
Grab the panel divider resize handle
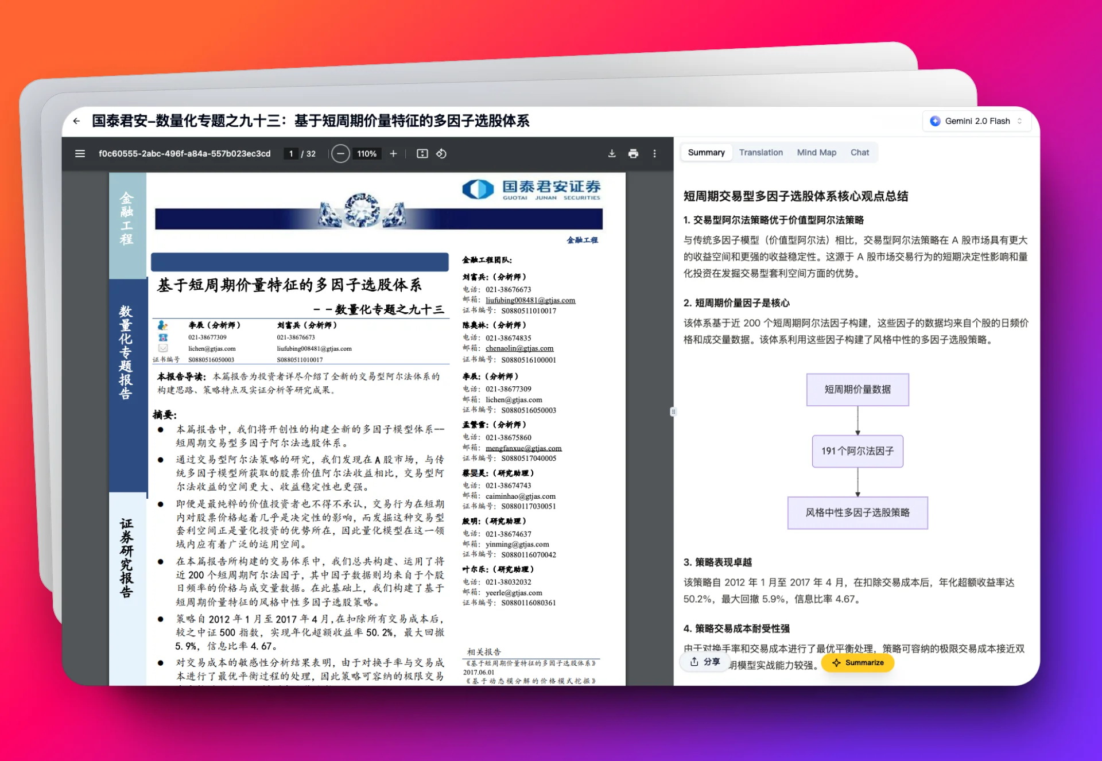pyautogui.click(x=673, y=411)
